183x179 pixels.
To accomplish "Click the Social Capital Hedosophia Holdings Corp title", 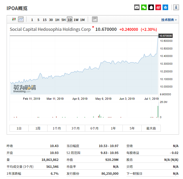I will (50, 29).
